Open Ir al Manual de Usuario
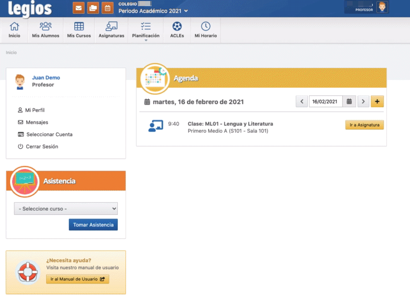 pyautogui.click(x=77, y=279)
